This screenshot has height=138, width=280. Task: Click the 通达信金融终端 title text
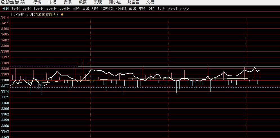click(13, 2)
